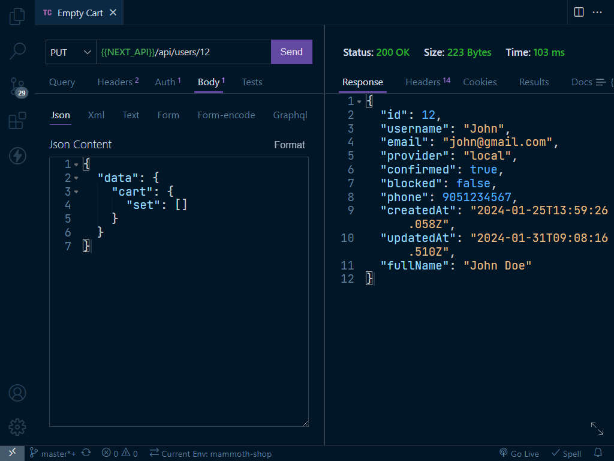614x461 pixels.
Task: Collapse the response JSON root on line 1
Action: [x=359, y=102]
